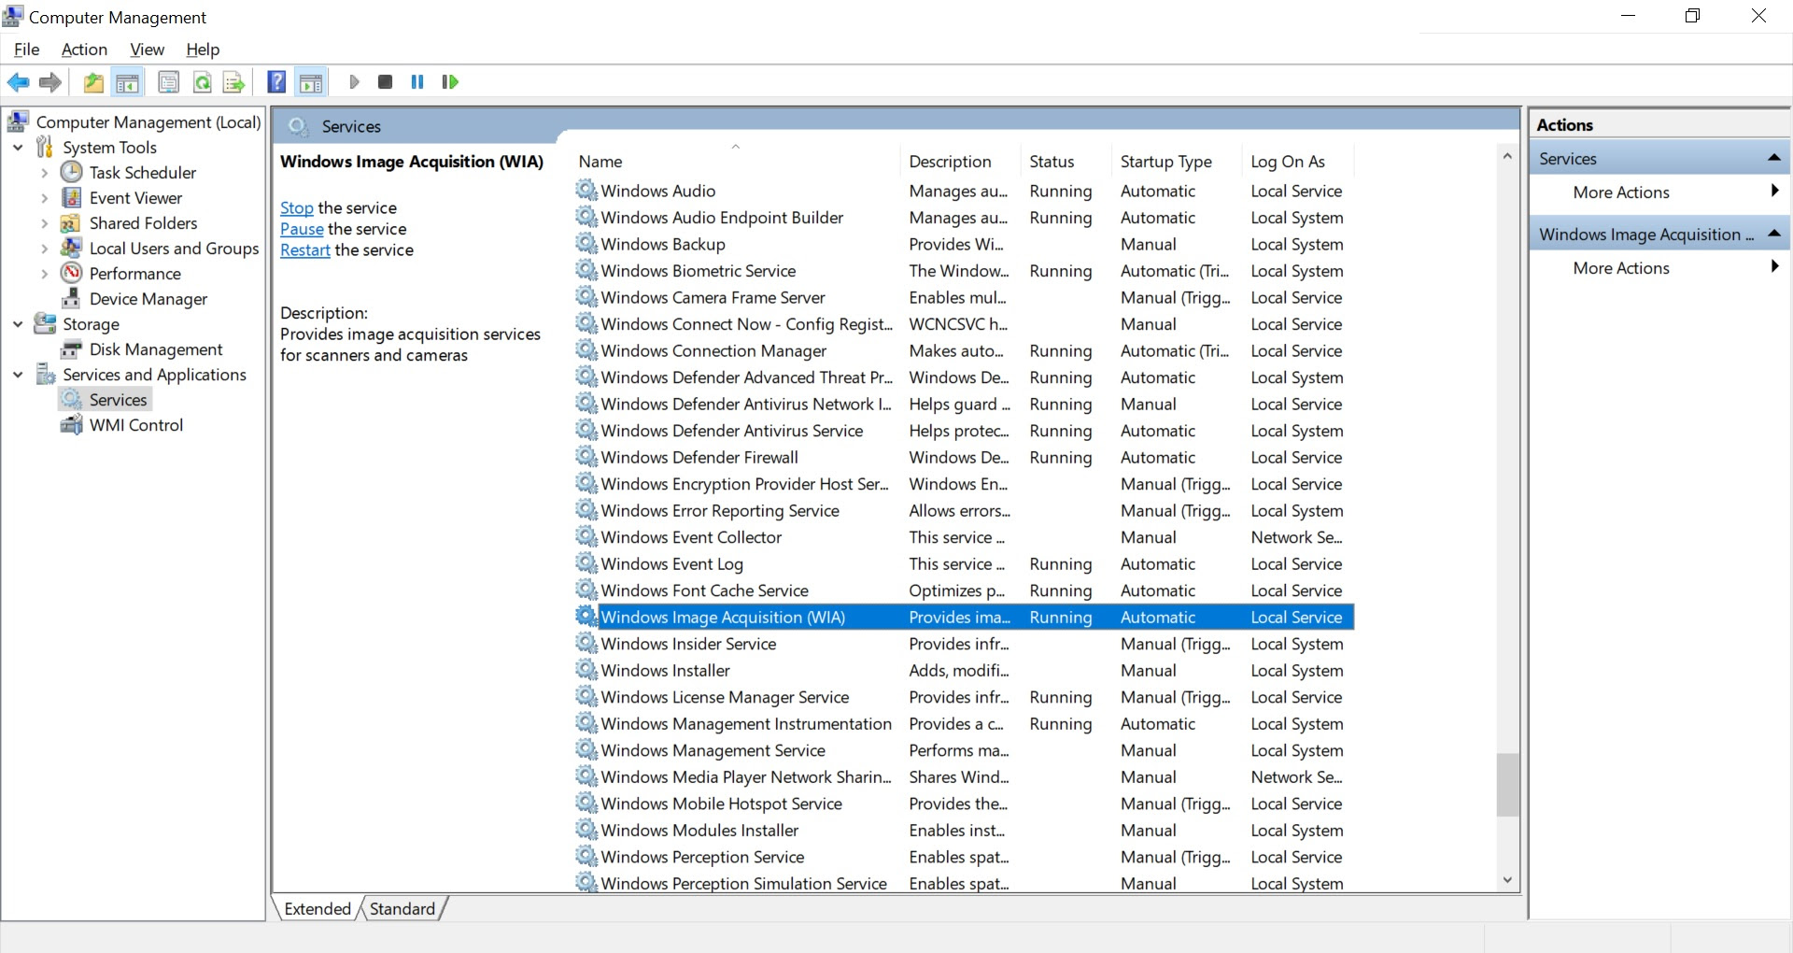Open More Actions under Services
This screenshot has height=953, width=1793.
tap(1621, 192)
